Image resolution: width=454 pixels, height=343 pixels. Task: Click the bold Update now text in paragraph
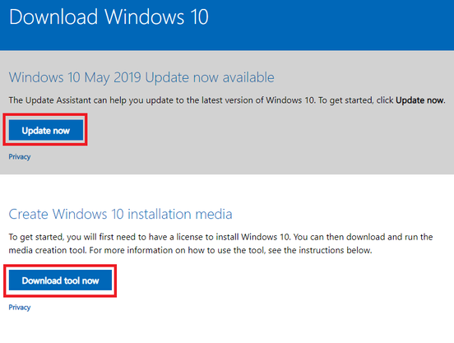click(419, 100)
